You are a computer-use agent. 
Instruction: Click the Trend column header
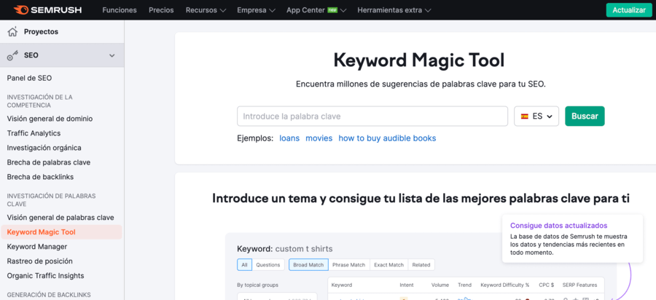point(464,285)
